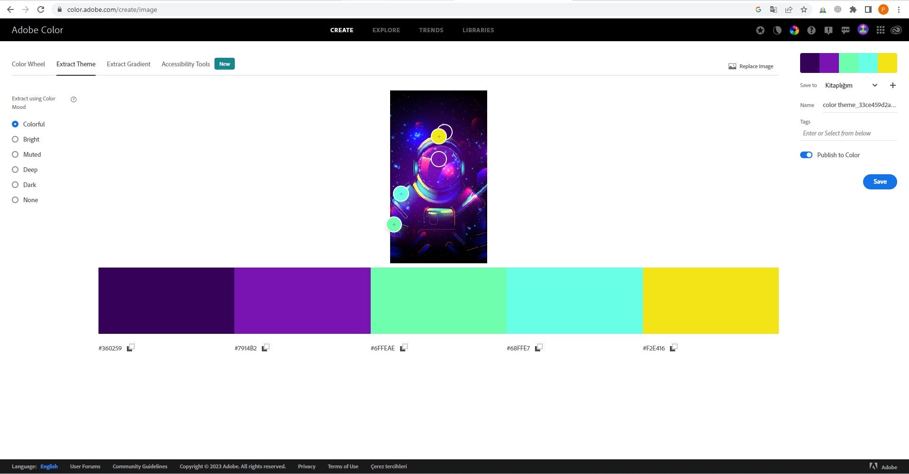Click Replace Image
The width and height of the screenshot is (909, 474).
(x=751, y=66)
